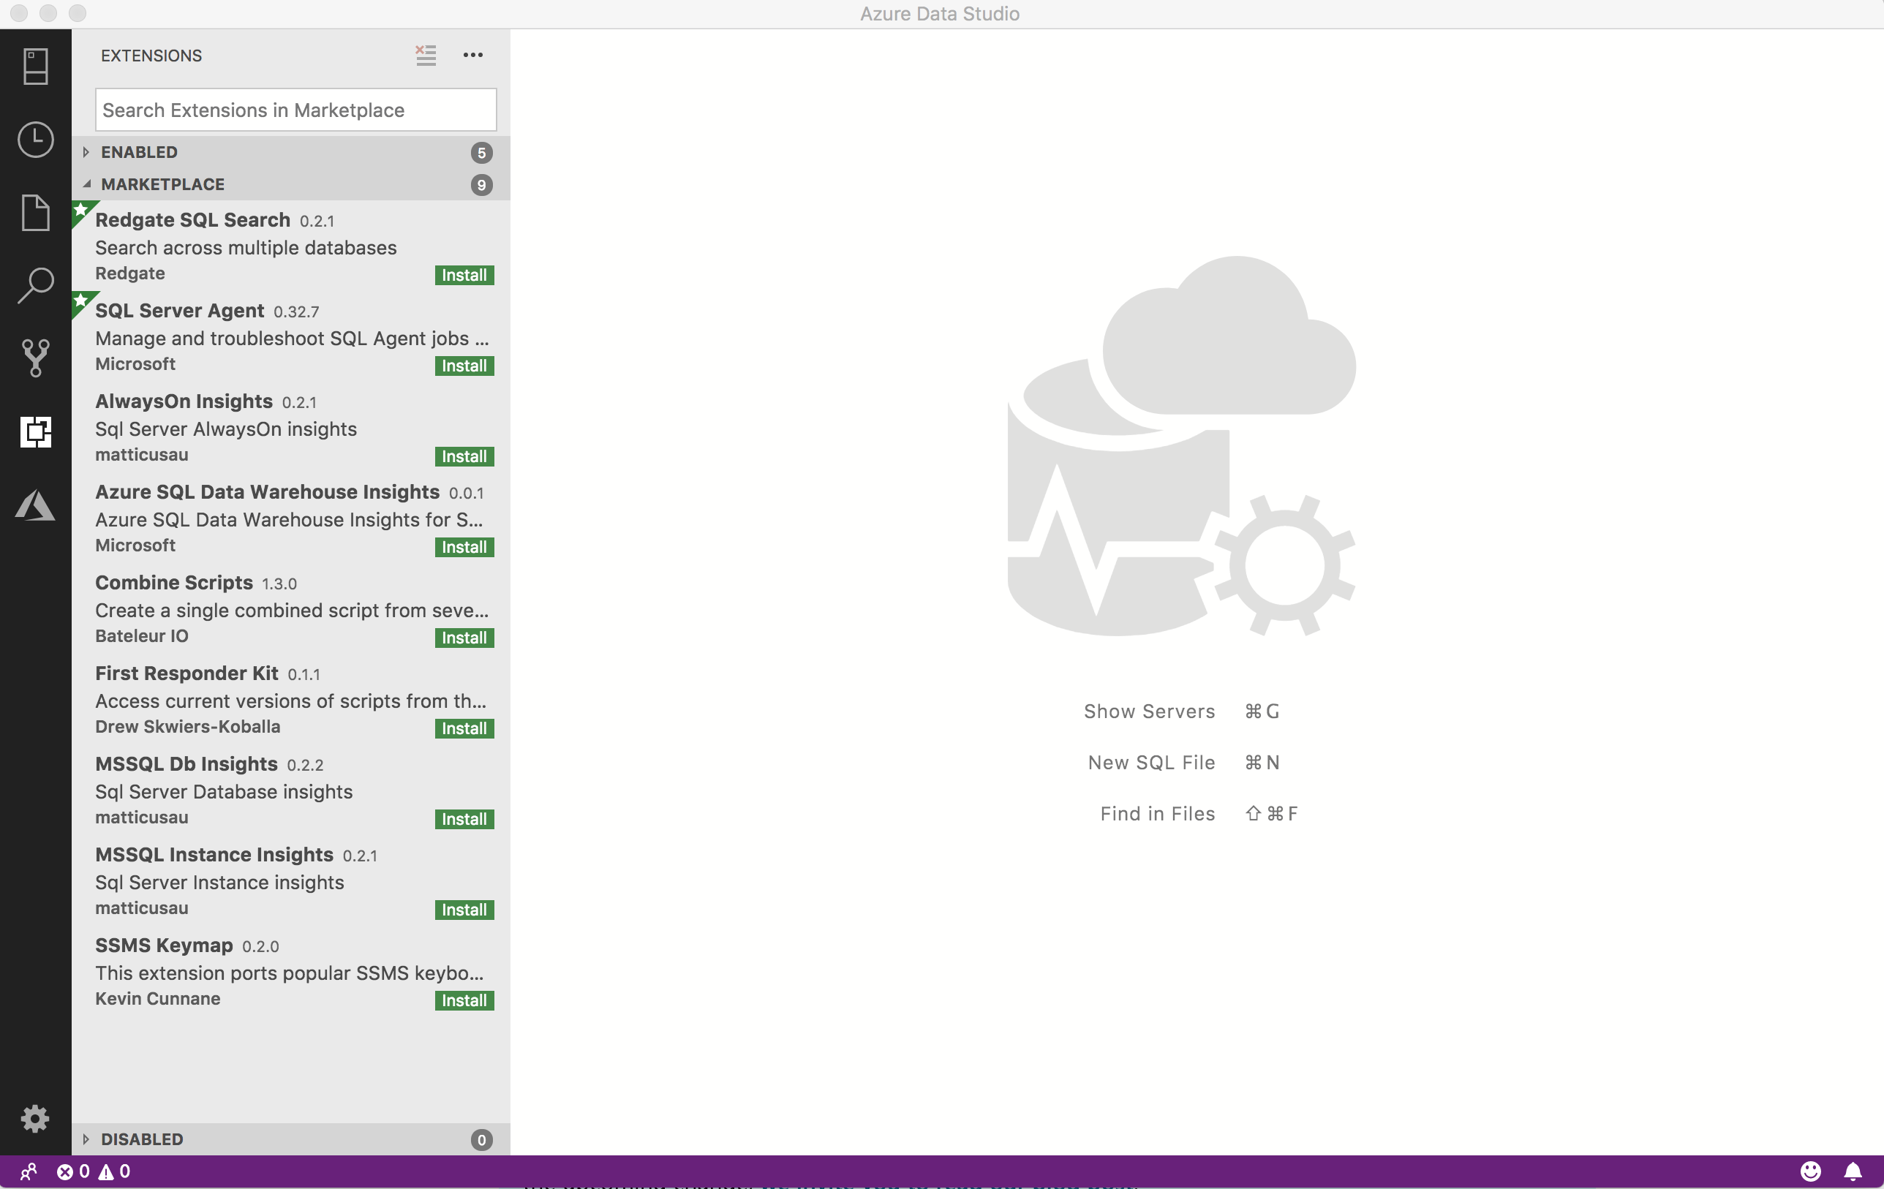The width and height of the screenshot is (1884, 1189).
Task: Install the Redgate SQL Search extension
Action: pos(463,274)
